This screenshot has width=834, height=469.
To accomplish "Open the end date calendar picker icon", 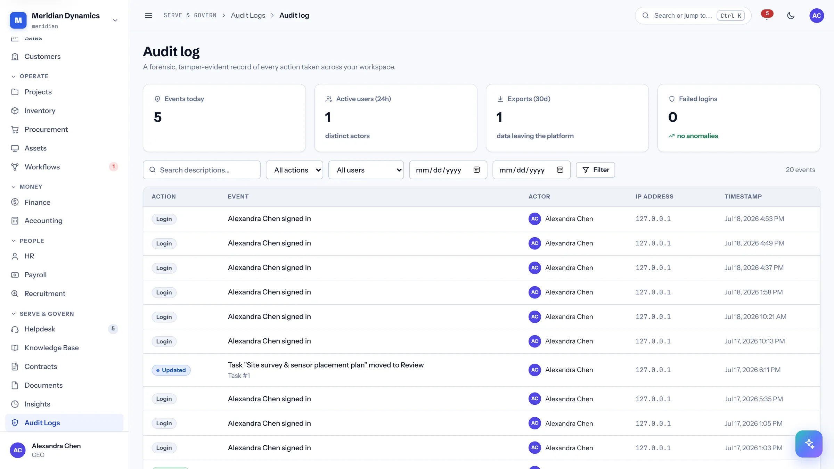I will tap(560, 170).
